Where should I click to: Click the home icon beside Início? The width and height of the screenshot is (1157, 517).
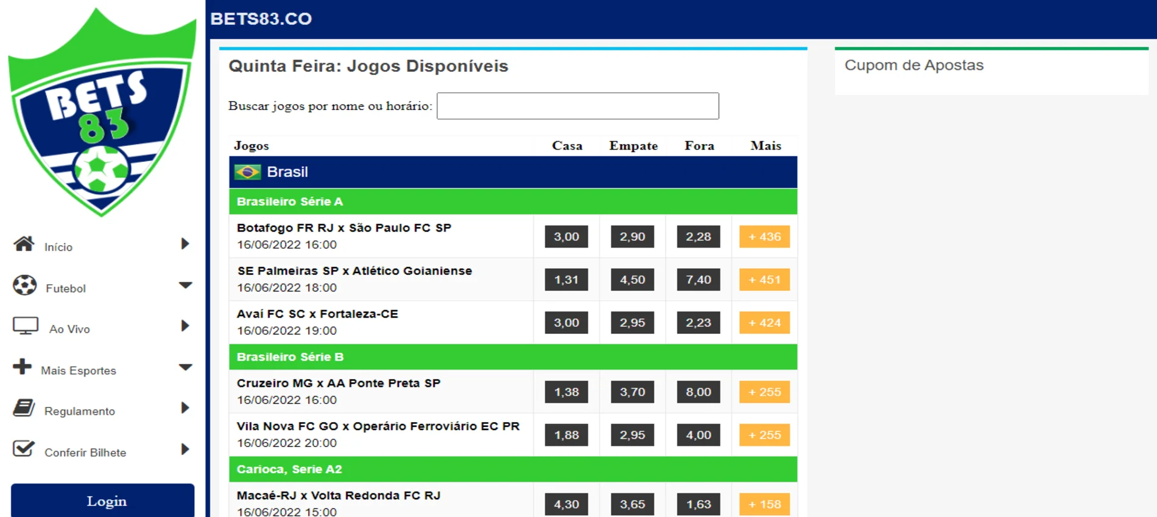(x=24, y=244)
